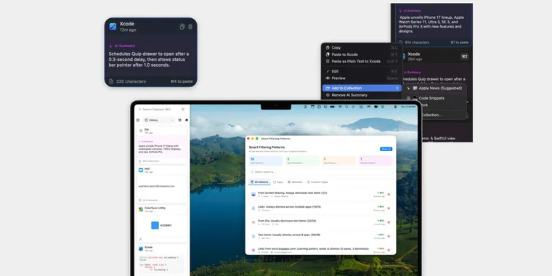The height and width of the screenshot is (276, 552).
Task: Select the From Screen Sharing pattern row
Action: 320,195
